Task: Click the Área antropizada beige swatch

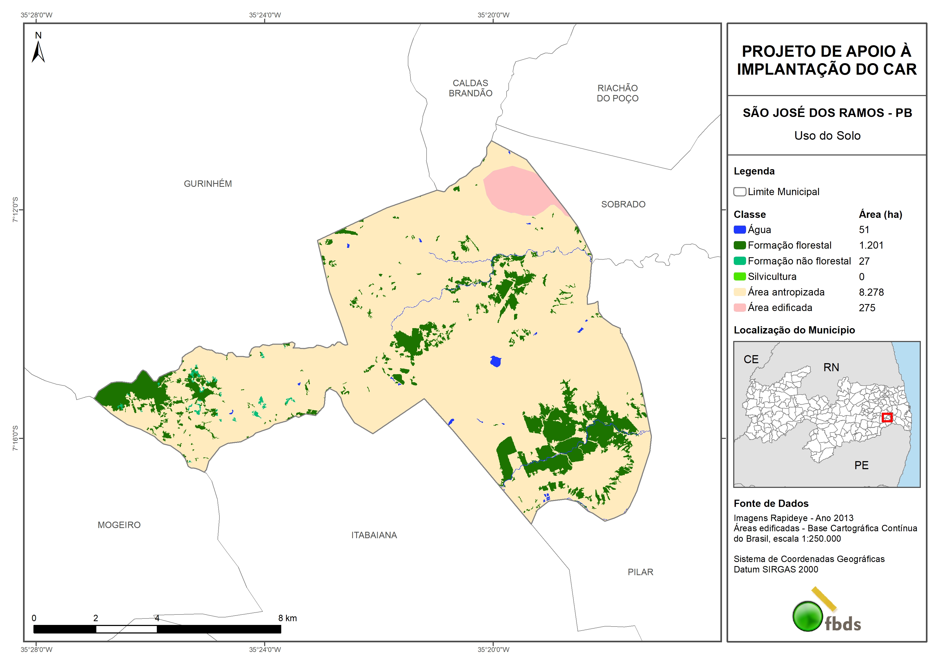Action: pos(739,292)
